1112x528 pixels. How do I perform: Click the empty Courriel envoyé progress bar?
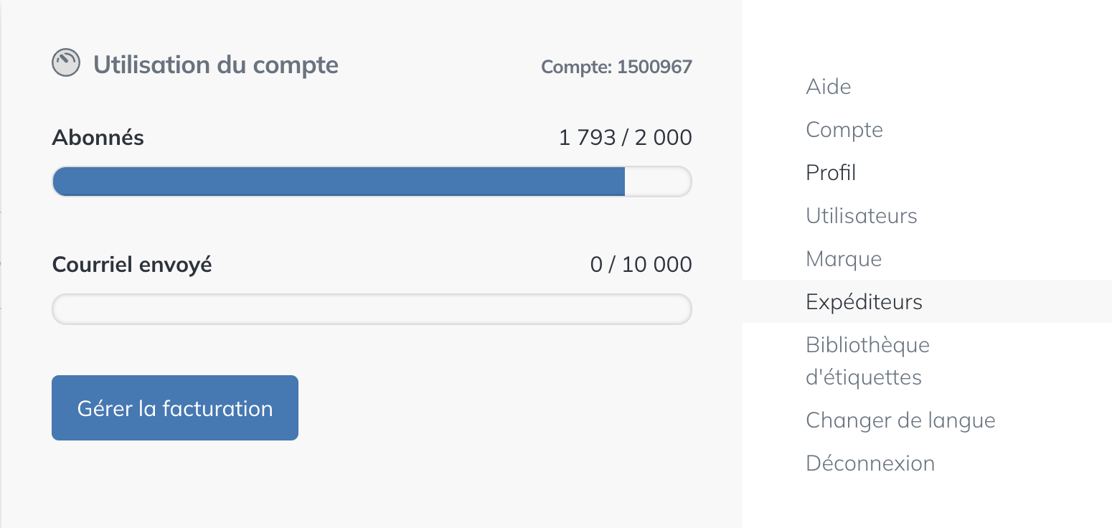pos(372,309)
